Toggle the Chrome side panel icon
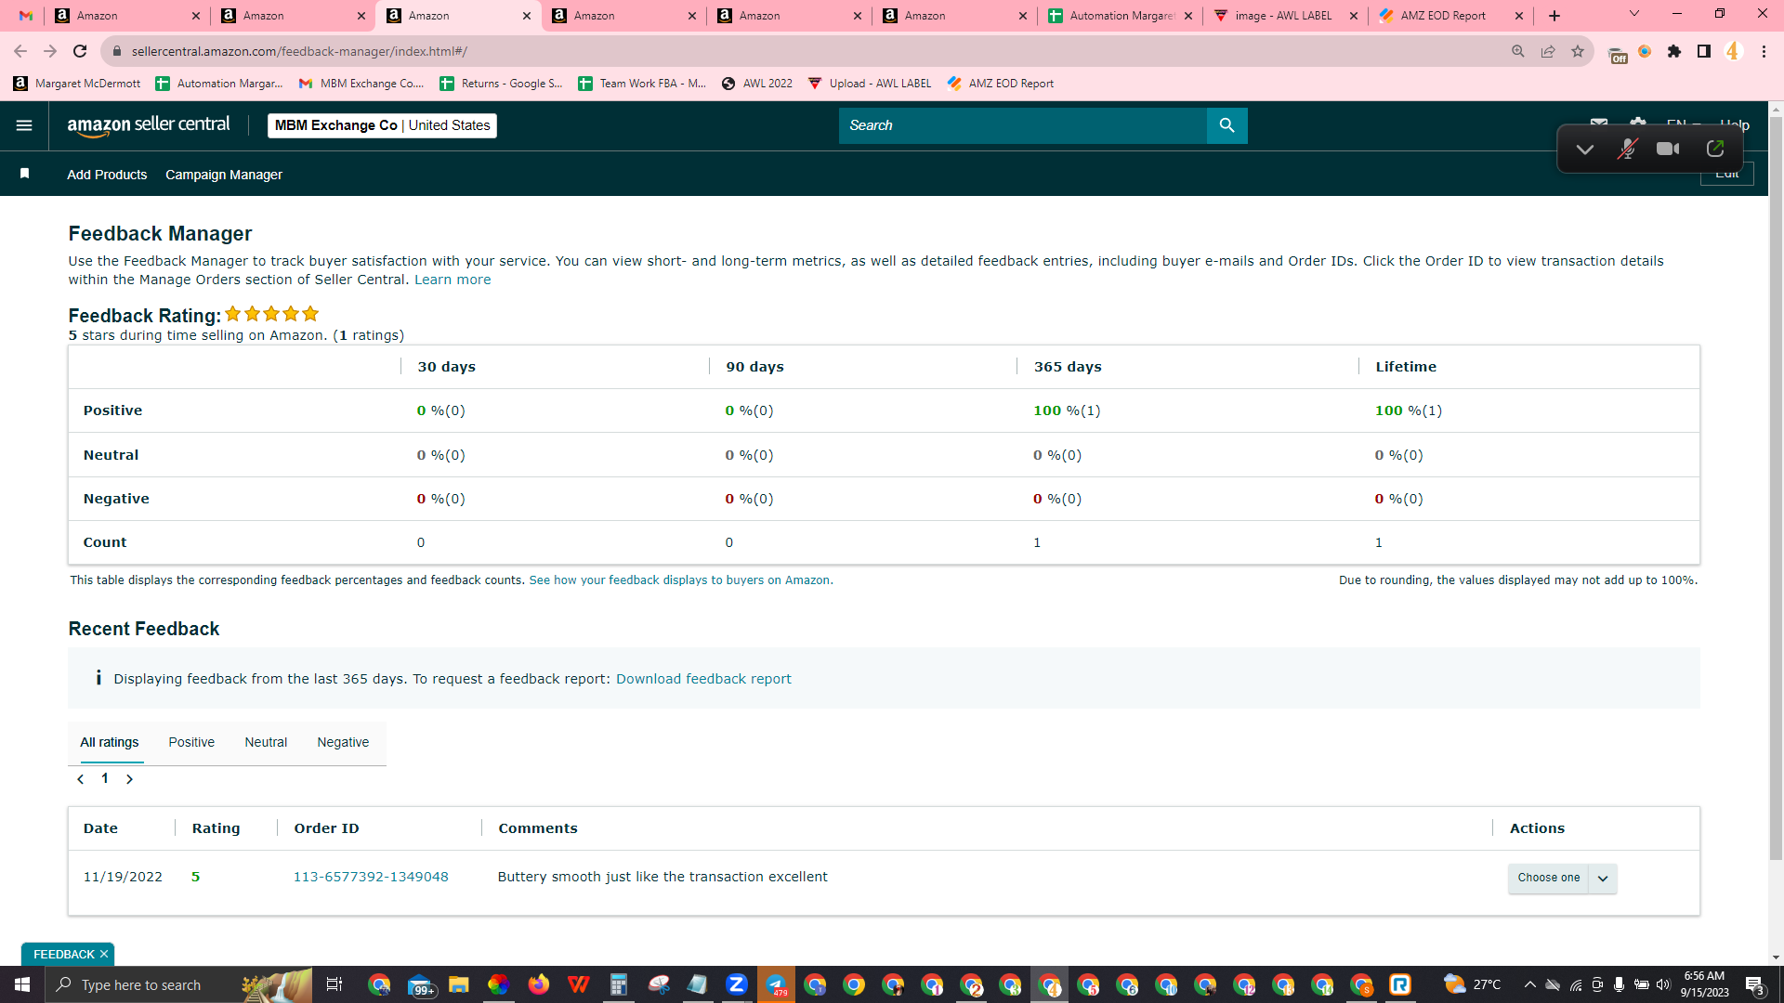The height and width of the screenshot is (1003, 1784). click(x=1704, y=51)
